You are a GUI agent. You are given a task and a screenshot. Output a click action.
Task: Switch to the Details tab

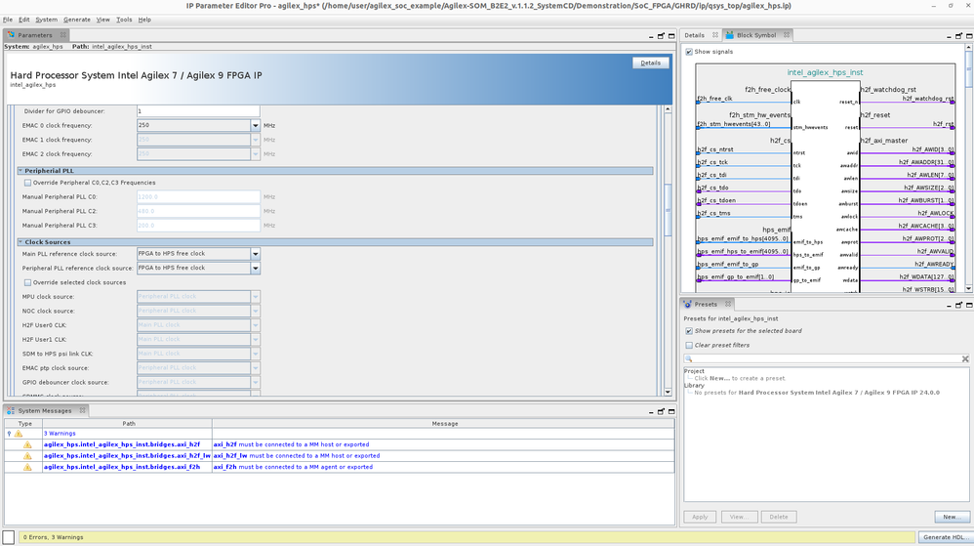[694, 35]
